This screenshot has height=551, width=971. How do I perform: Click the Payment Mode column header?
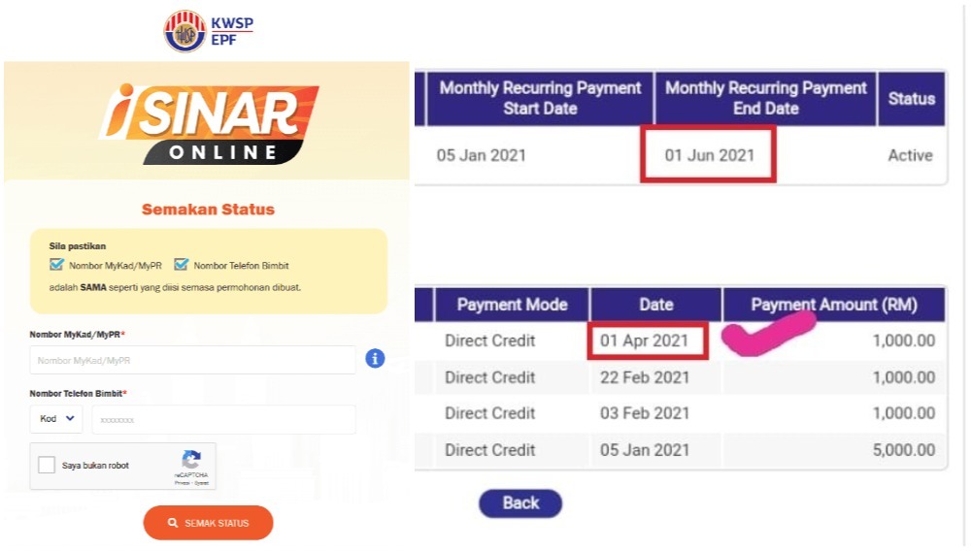512,305
